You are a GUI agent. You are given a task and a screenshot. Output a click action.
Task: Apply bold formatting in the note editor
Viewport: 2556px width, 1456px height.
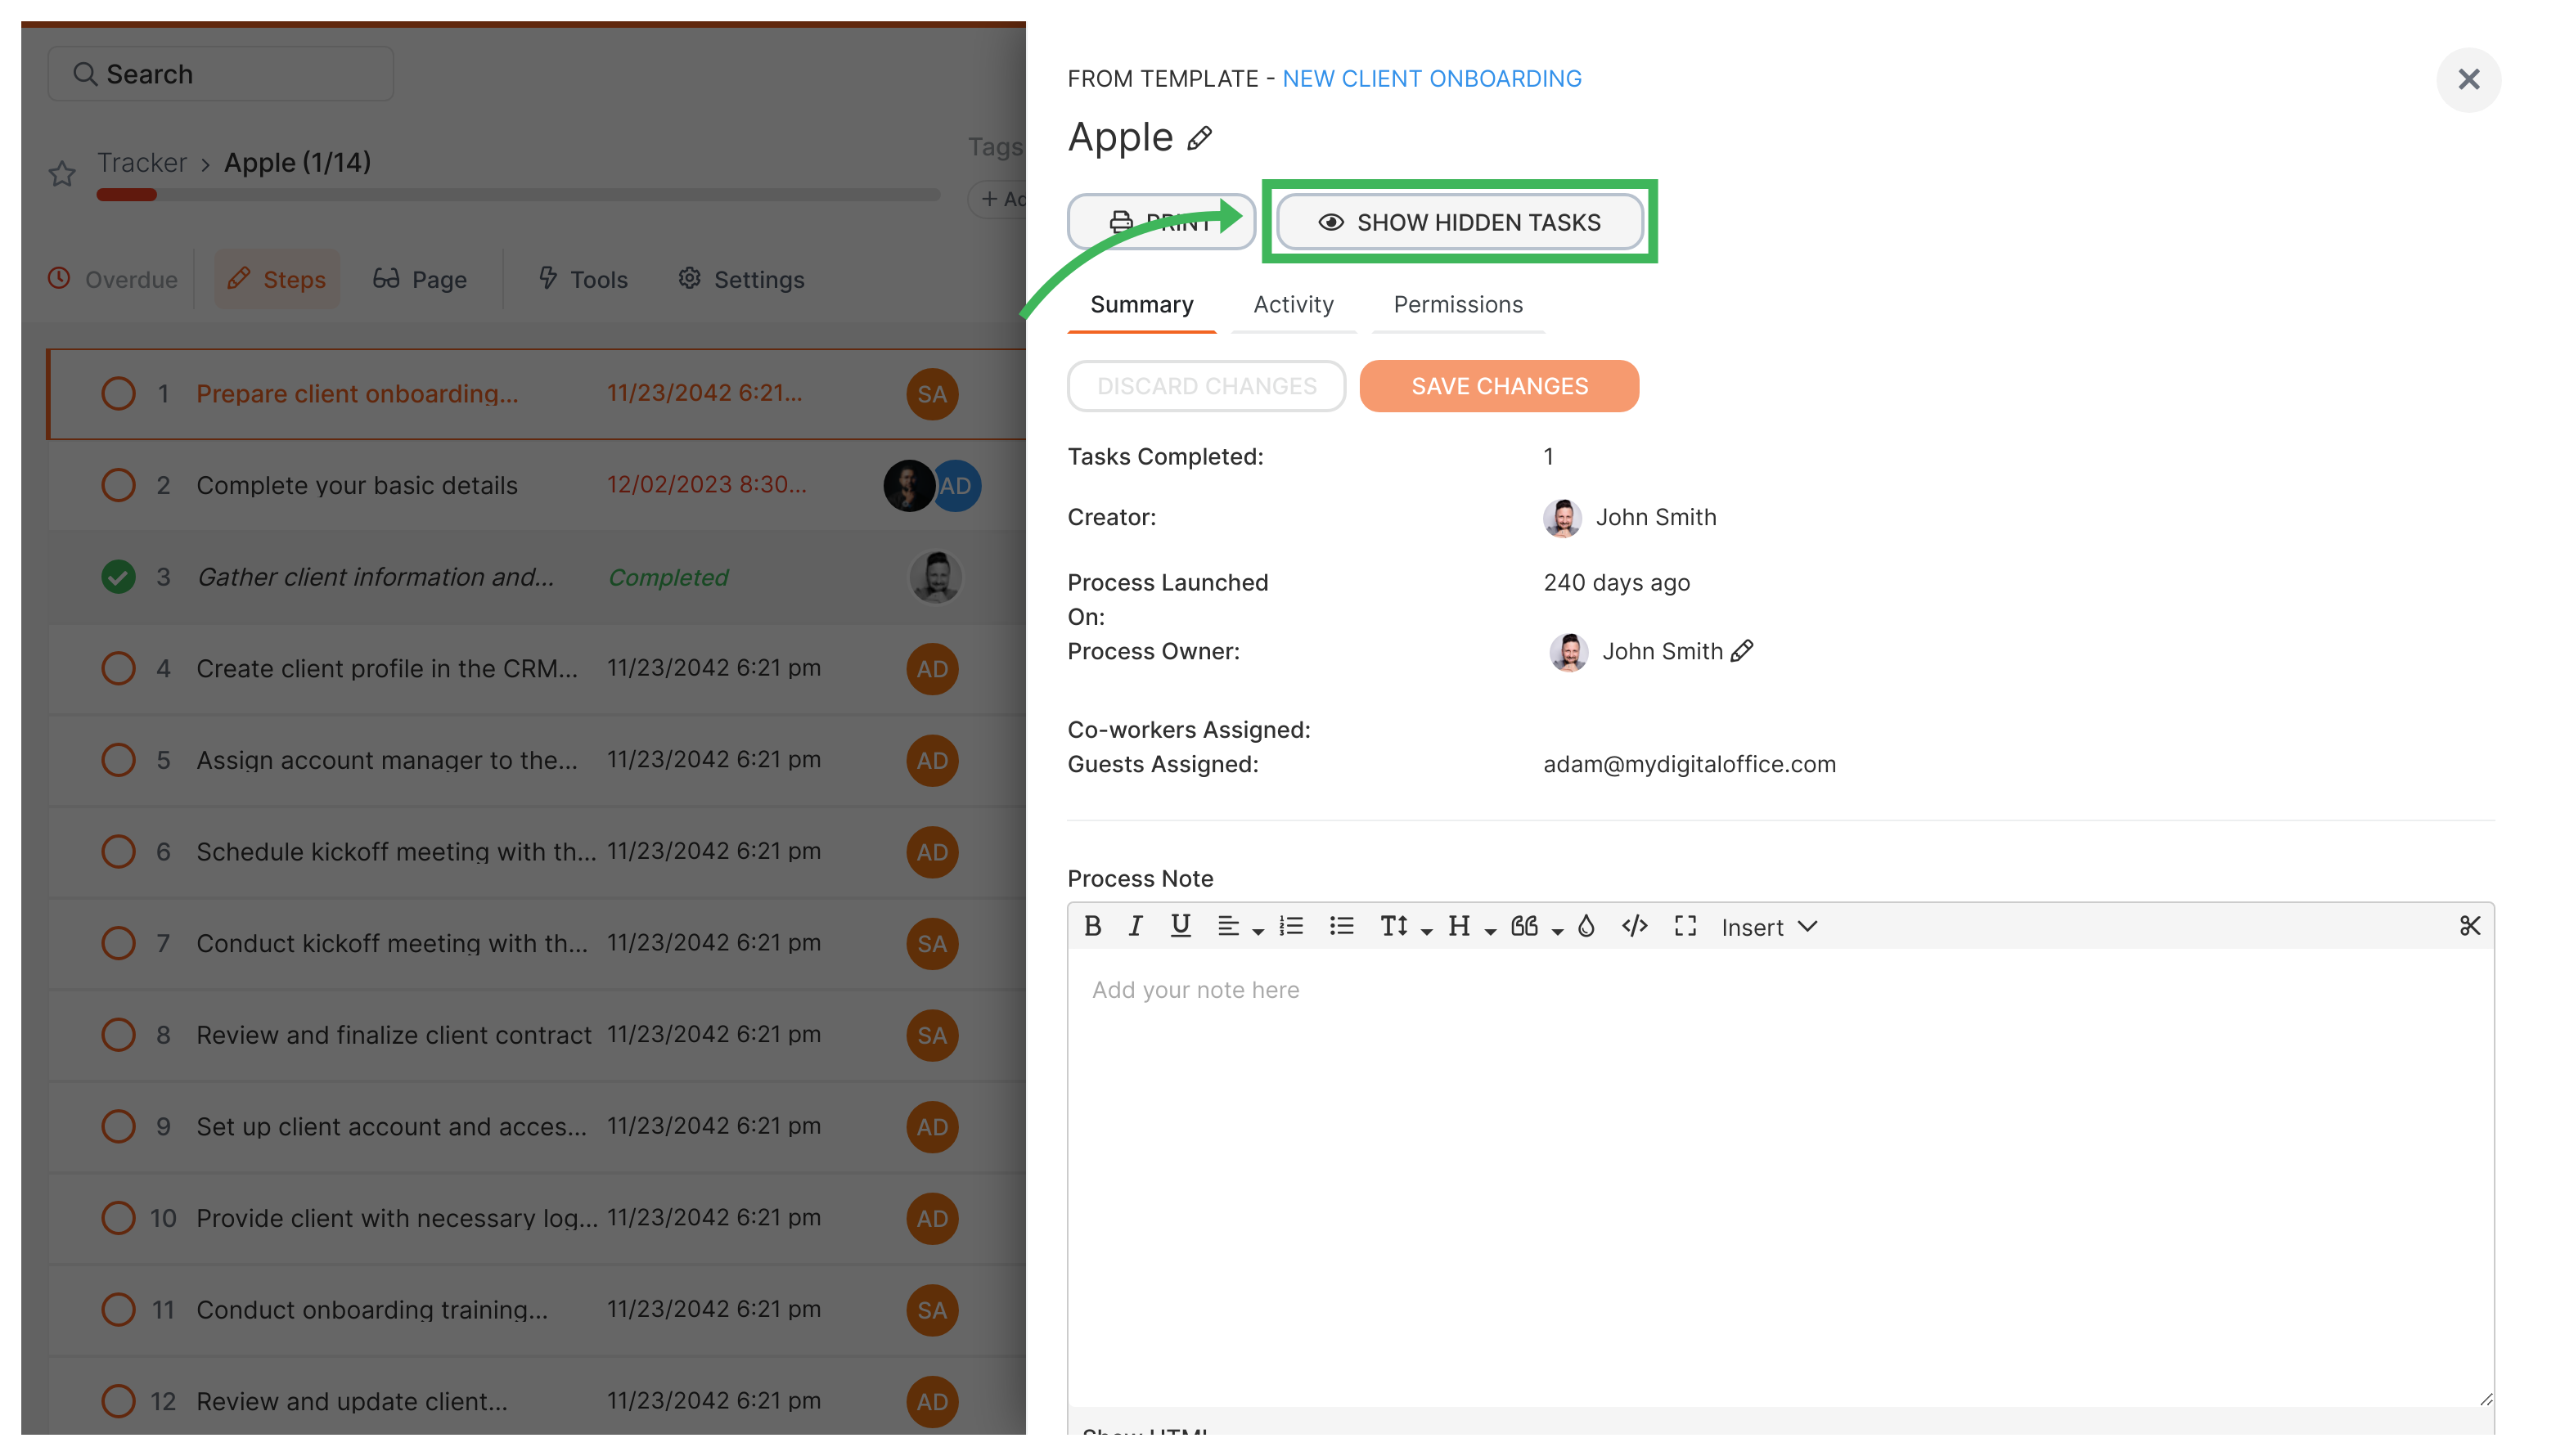coord(1093,926)
